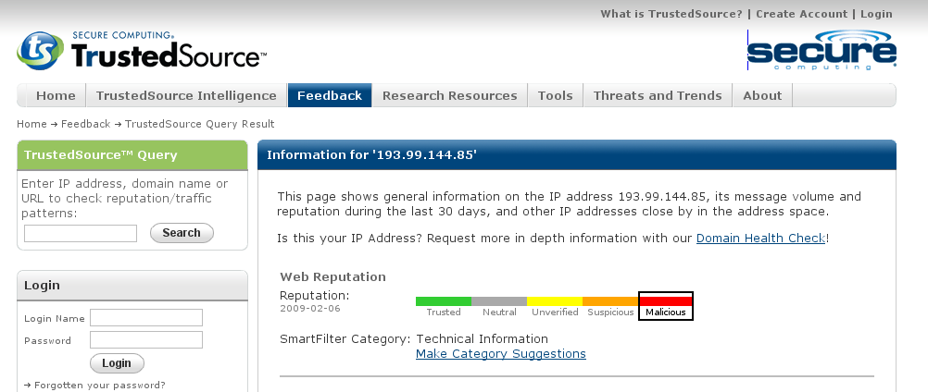Go to Feedback in breadcrumb

[86, 124]
